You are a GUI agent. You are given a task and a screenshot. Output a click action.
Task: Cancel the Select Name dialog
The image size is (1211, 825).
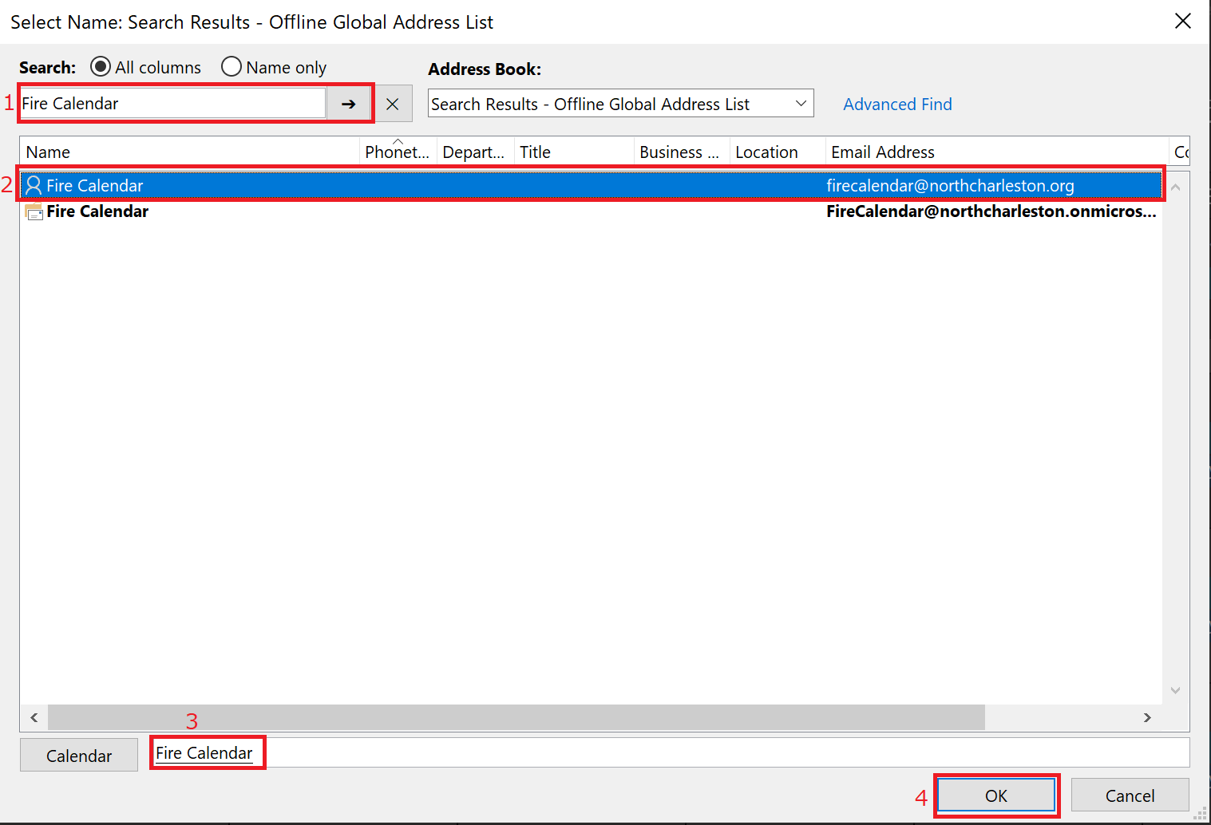tap(1130, 795)
